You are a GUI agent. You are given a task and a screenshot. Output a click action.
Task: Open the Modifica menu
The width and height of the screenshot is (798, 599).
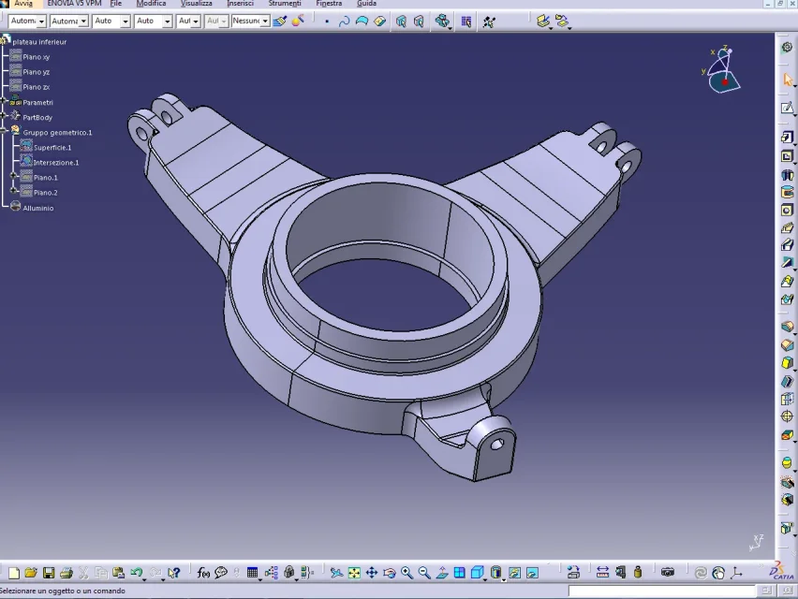point(151,4)
